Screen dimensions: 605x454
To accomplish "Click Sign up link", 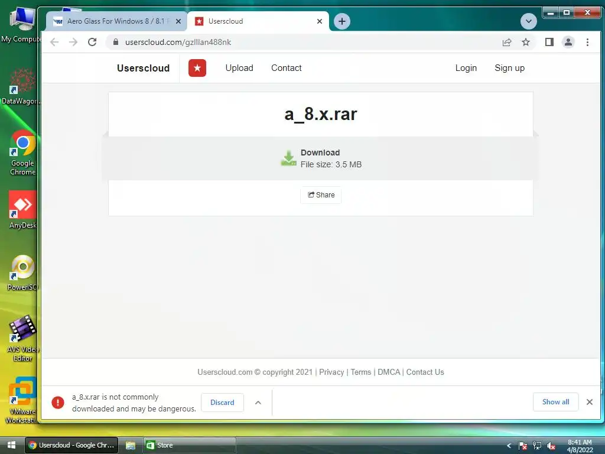I will point(509,68).
